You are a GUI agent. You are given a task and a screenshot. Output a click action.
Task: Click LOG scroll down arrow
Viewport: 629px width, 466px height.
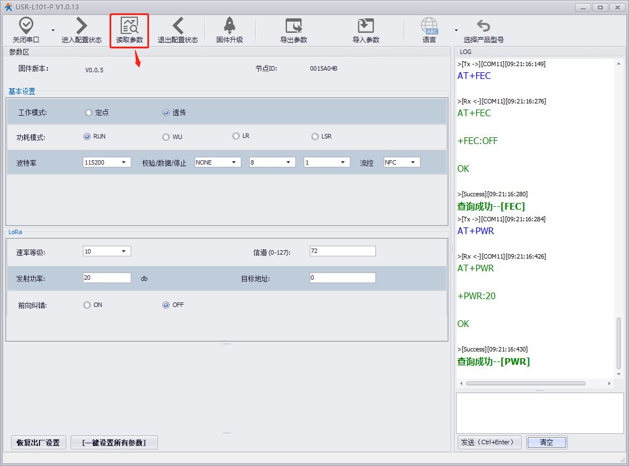tap(618, 374)
